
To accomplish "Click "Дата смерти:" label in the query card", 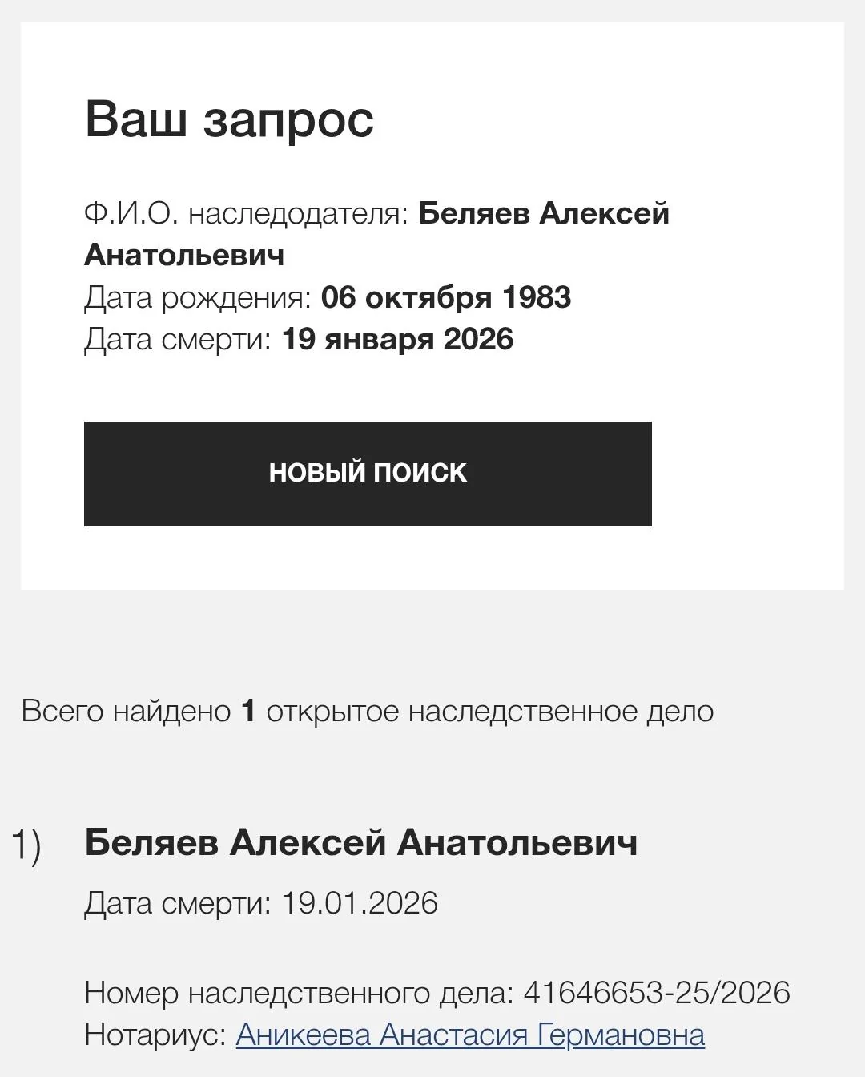I will [x=178, y=339].
